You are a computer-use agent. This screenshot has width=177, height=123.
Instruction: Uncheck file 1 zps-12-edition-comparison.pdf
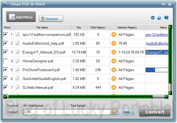(6, 34)
